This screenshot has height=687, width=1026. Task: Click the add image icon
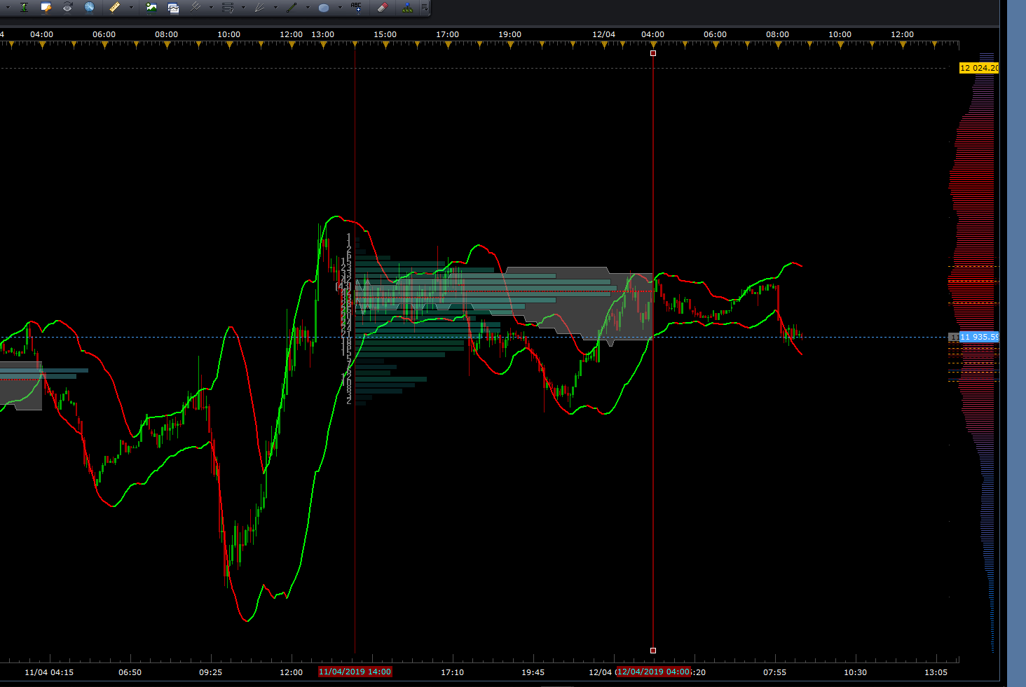coord(151,7)
